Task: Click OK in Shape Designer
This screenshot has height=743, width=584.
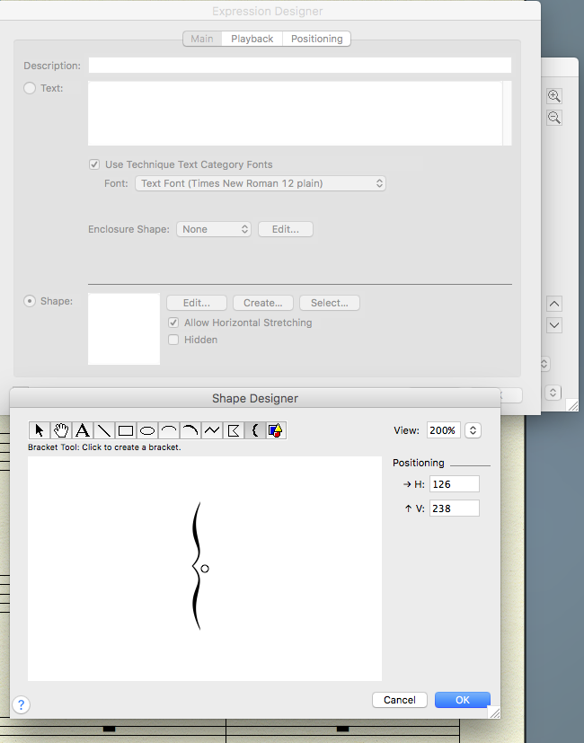Action: pyautogui.click(x=462, y=700)
